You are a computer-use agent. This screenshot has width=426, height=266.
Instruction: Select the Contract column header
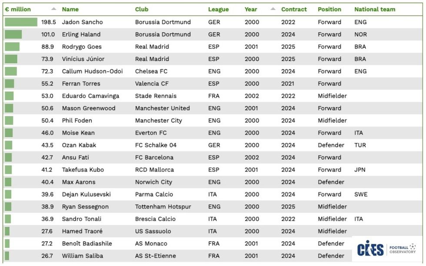click(x=294, y=9)
